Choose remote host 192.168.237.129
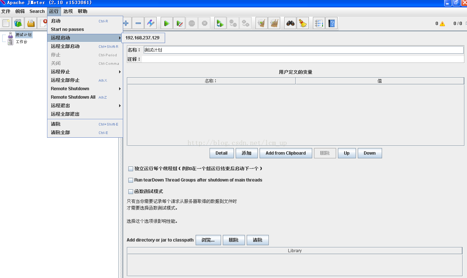Image resolution: width=467 pixels, height=278 pixels. click(x=143, y=38)
